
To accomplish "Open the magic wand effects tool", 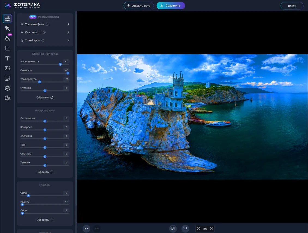I will coord(7,29).
